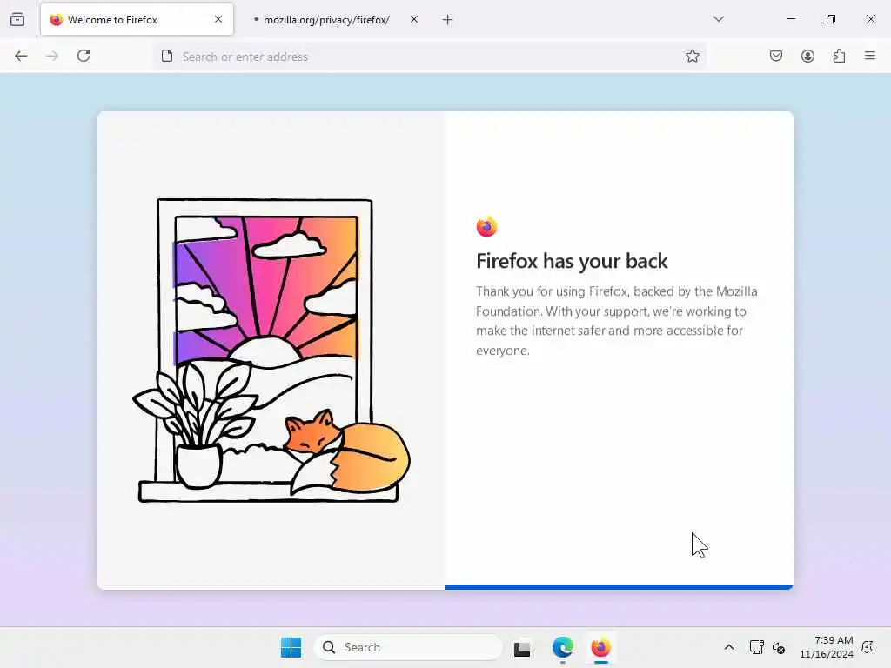Close the mozilla.org privacy tab
891x668 pixels.
pos(414,19)
